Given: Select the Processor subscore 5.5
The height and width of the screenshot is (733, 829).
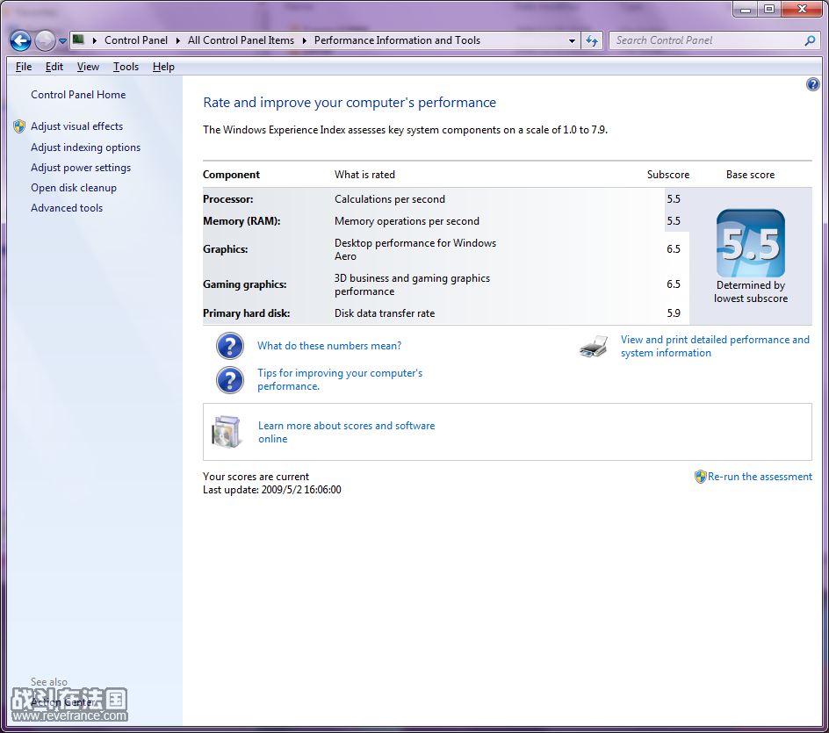Looking at the screenshot, I should [673, 199].
